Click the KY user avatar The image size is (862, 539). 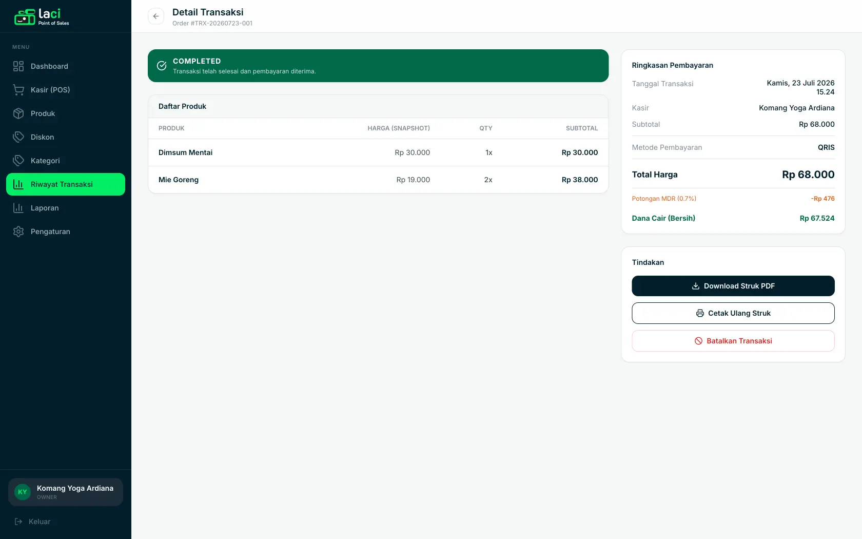click(23, 492)
